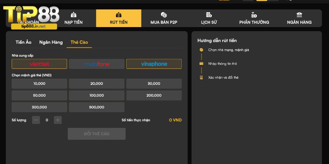This screenshot has width=329, height=164.
Task: Switch to Tiền Ảo sub-tab
Action: [23, 42]
